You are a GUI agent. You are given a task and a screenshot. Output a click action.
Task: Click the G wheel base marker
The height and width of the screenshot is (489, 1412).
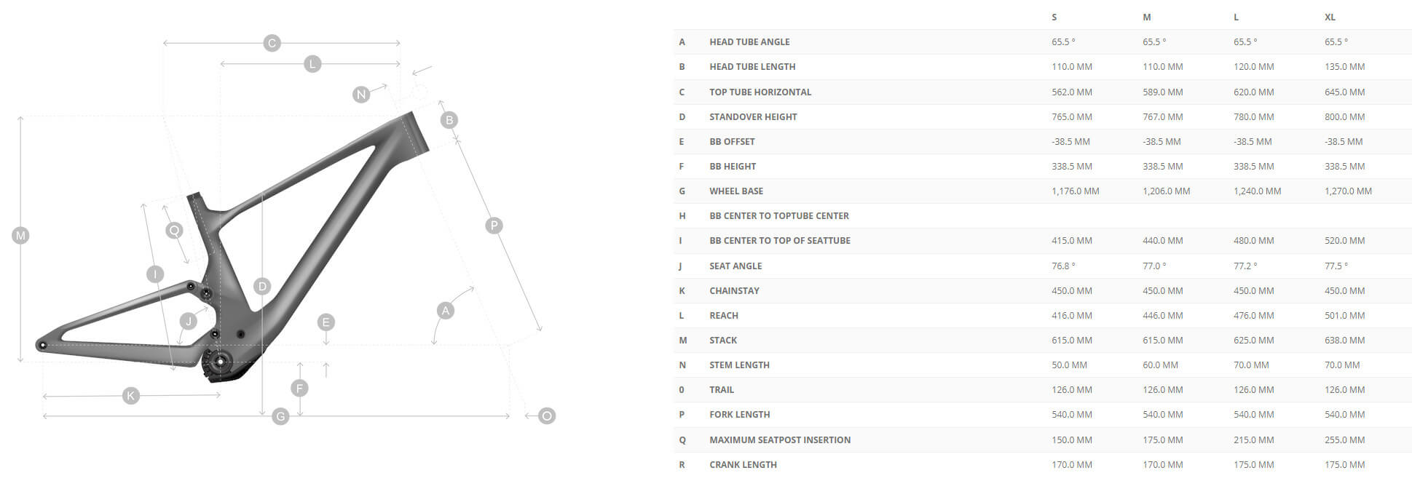point(280,416)
